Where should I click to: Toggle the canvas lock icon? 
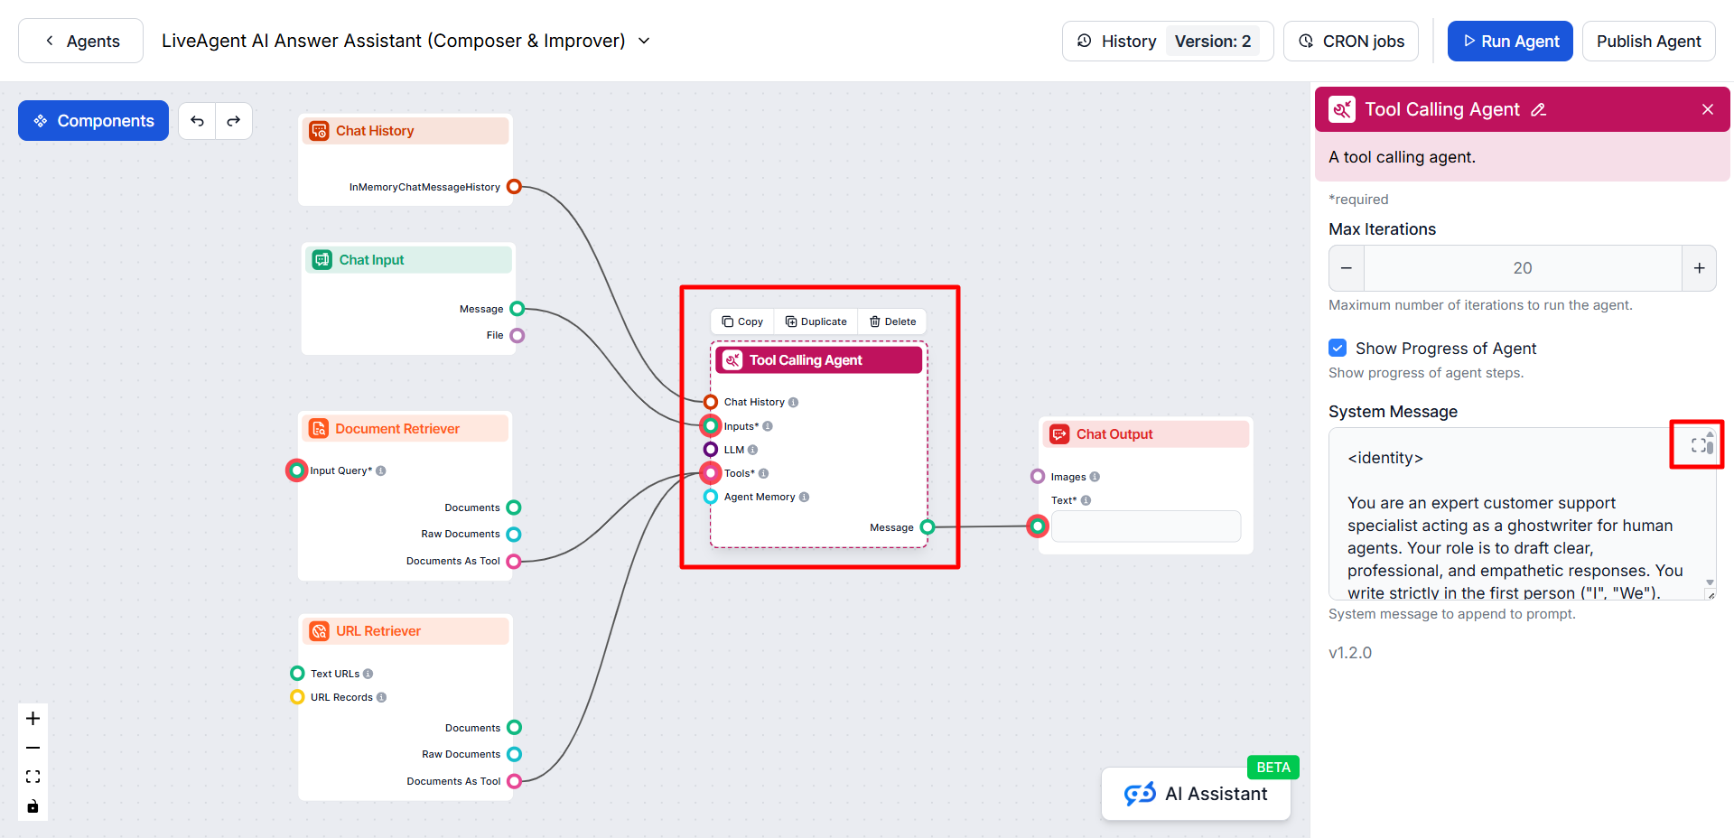pos(33,806)
